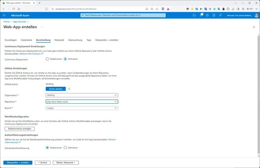Select the Bereitstellung tab
Image resolution: width=260 pixels, height=168 pixels.
tap(43, 40)
